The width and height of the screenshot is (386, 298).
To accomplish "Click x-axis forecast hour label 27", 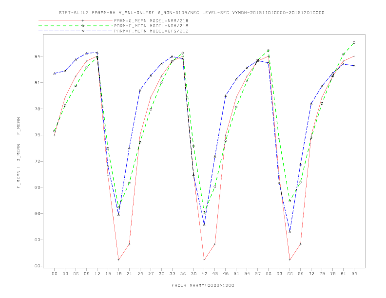I will pyautogui.click(x=151, y=274).
